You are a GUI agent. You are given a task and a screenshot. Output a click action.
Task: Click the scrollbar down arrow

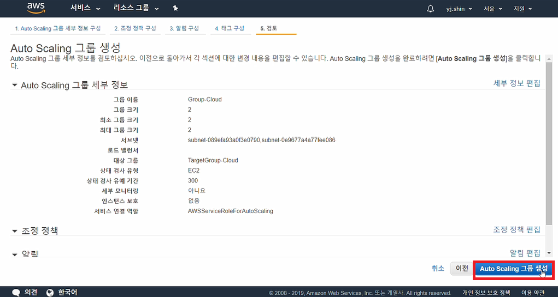coord(549,253)
